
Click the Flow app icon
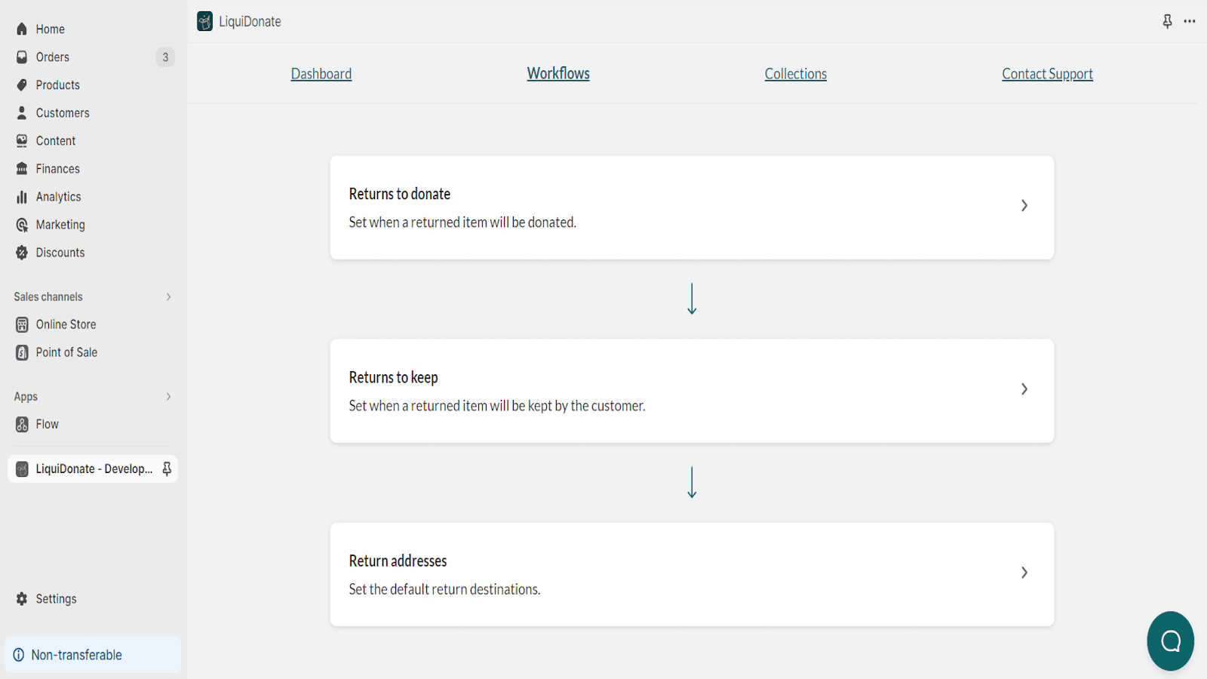click(22, 425)
